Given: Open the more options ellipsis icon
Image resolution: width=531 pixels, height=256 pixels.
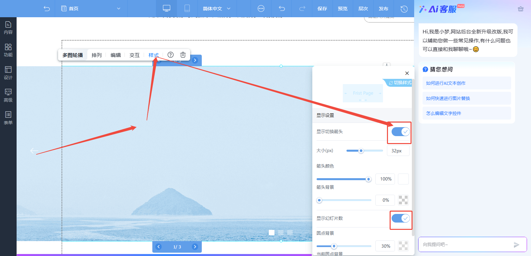Looking at the screenshot, I should coord(261,9).
